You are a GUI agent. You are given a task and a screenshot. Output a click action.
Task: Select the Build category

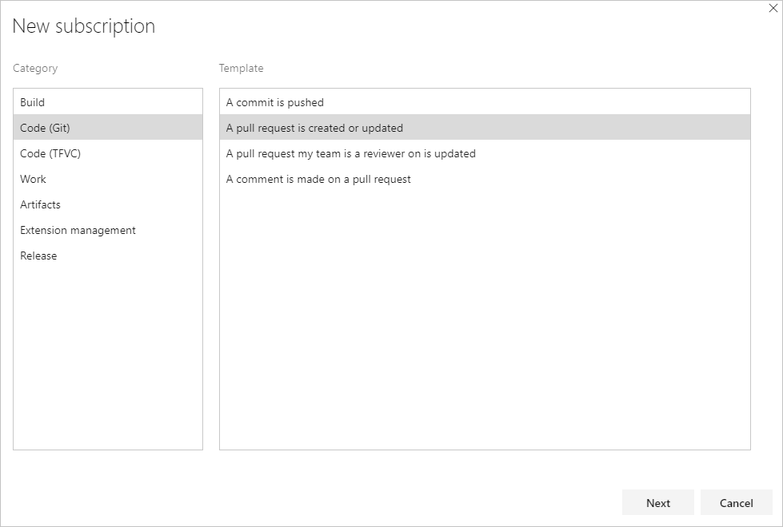click(x=108, y=101)
